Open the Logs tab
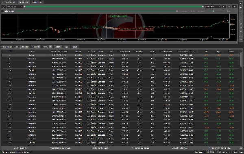This screenshot has width=244, height=154. tap(75, 47)
